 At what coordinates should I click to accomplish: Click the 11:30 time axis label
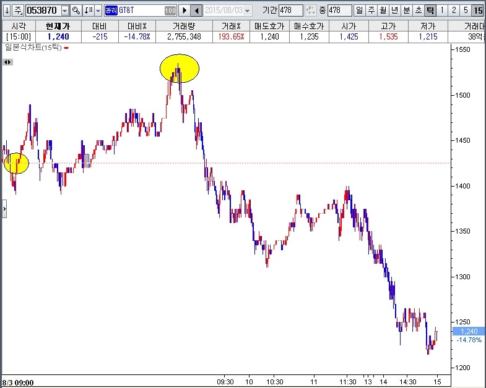point(347,382)
